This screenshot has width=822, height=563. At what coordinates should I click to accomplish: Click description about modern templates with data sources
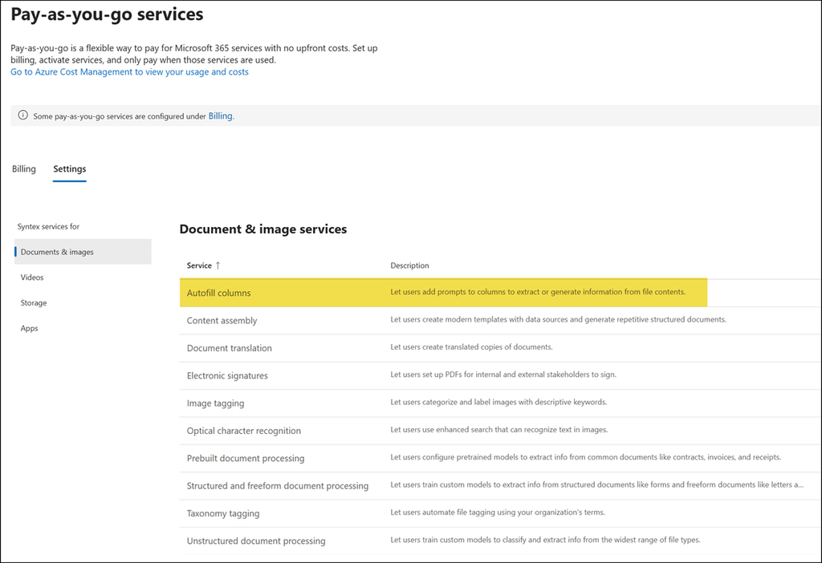tap(559, 319)
